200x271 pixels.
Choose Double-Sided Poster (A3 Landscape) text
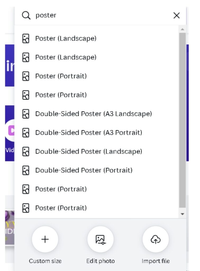tap(94, 114)
